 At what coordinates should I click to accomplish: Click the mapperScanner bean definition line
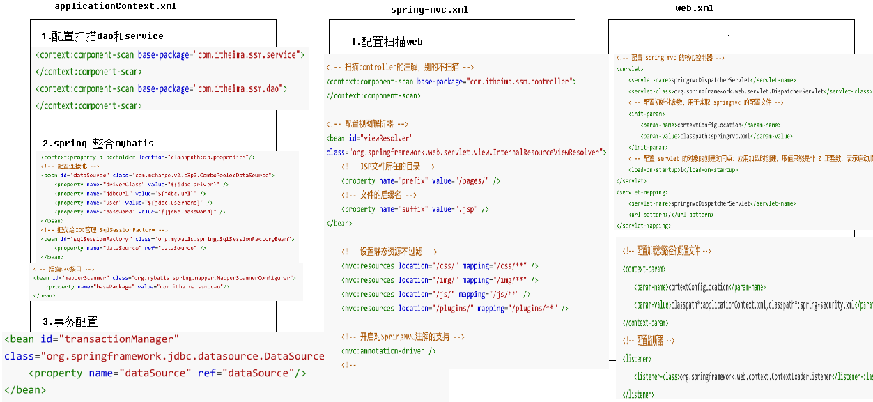(164, 278)
